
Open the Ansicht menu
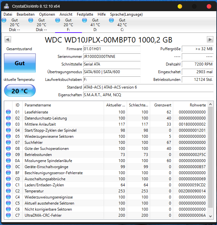pyautogui.click(x=66, y=14)
